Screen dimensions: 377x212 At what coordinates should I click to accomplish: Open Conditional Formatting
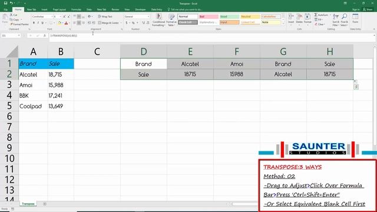point(158,20)
